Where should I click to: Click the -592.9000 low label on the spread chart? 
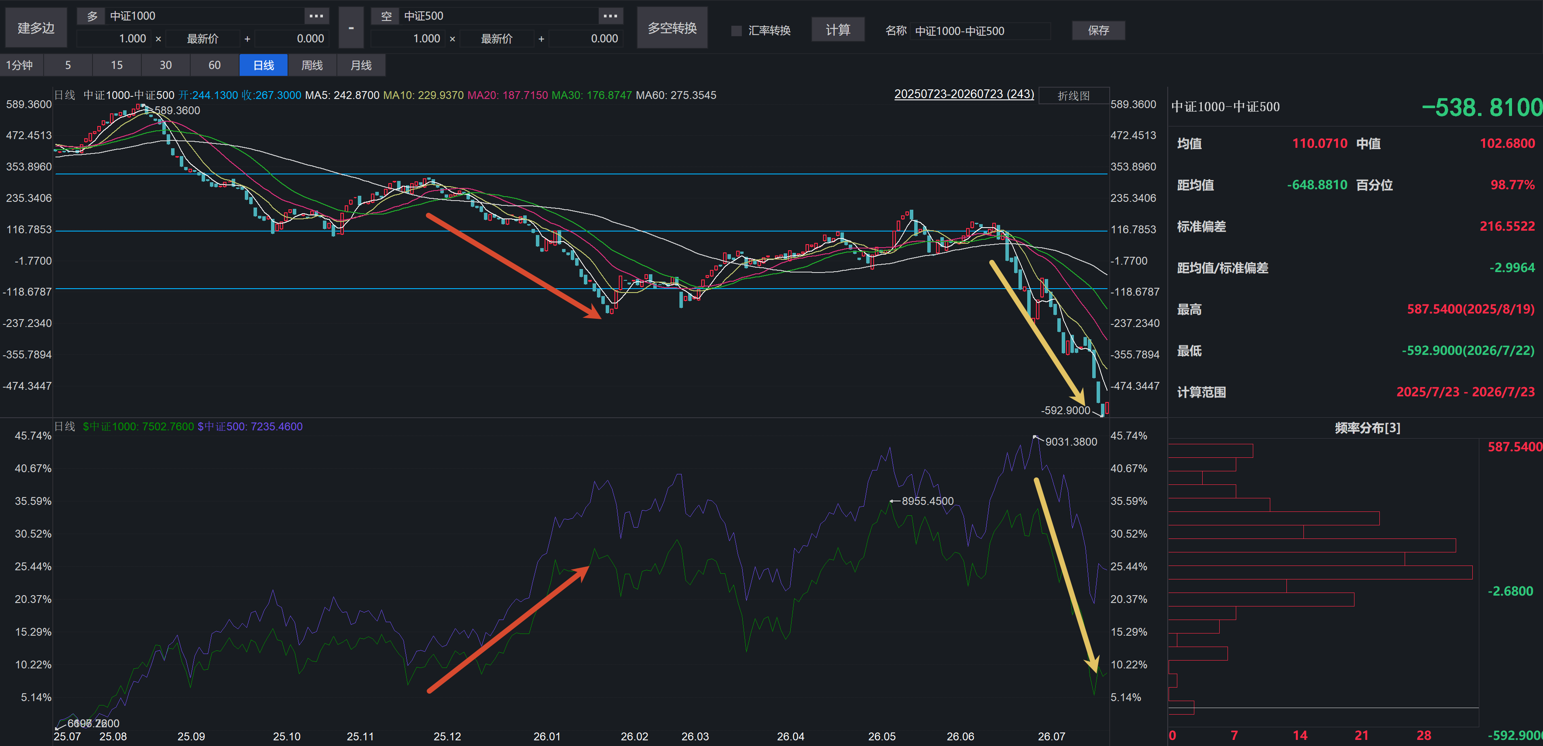1065,410
